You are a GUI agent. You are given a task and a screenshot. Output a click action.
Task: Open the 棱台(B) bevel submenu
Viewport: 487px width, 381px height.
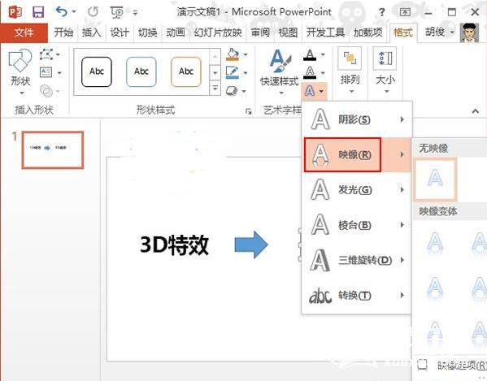click(x=357, y=225)
